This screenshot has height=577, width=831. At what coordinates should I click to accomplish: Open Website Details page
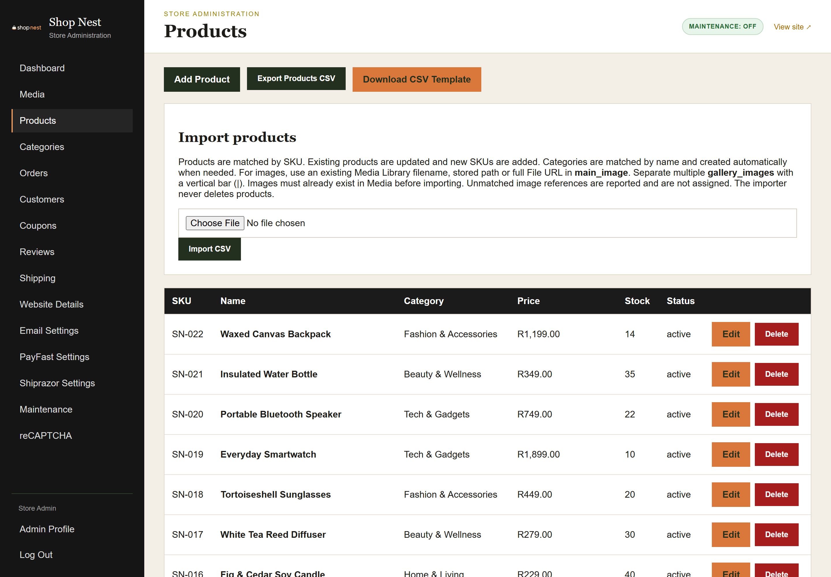(x=72, y=304)
